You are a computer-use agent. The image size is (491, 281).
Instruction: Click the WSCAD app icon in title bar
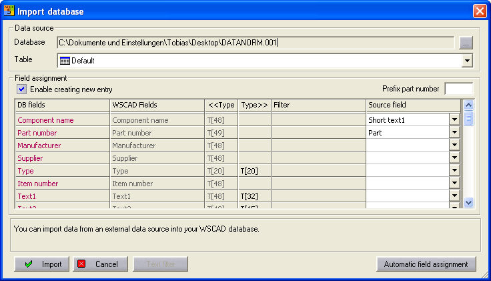pyautogui.click(x=9, y=11)
